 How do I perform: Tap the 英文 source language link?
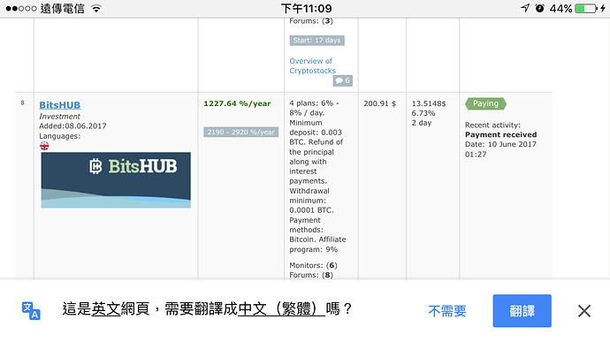[106, 309]
